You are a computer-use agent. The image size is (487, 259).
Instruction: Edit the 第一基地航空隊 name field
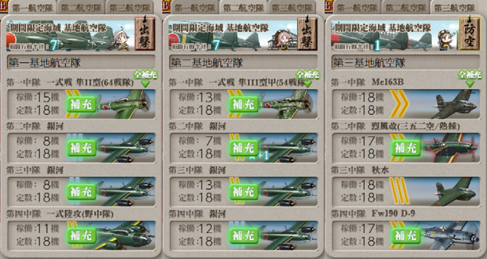(81, 63)
